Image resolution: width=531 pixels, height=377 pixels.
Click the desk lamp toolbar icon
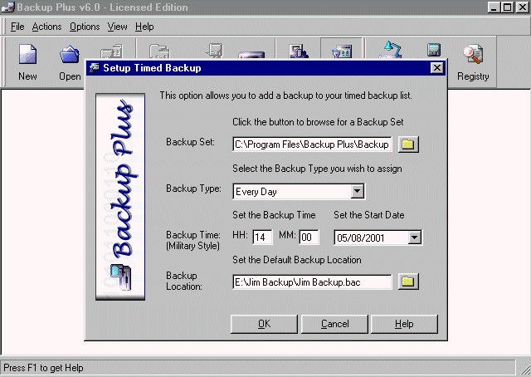(x=392, y=50)
